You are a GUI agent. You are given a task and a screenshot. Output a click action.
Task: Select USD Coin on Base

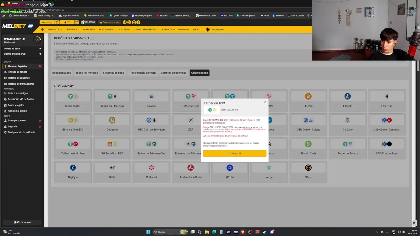pos(387,147)
